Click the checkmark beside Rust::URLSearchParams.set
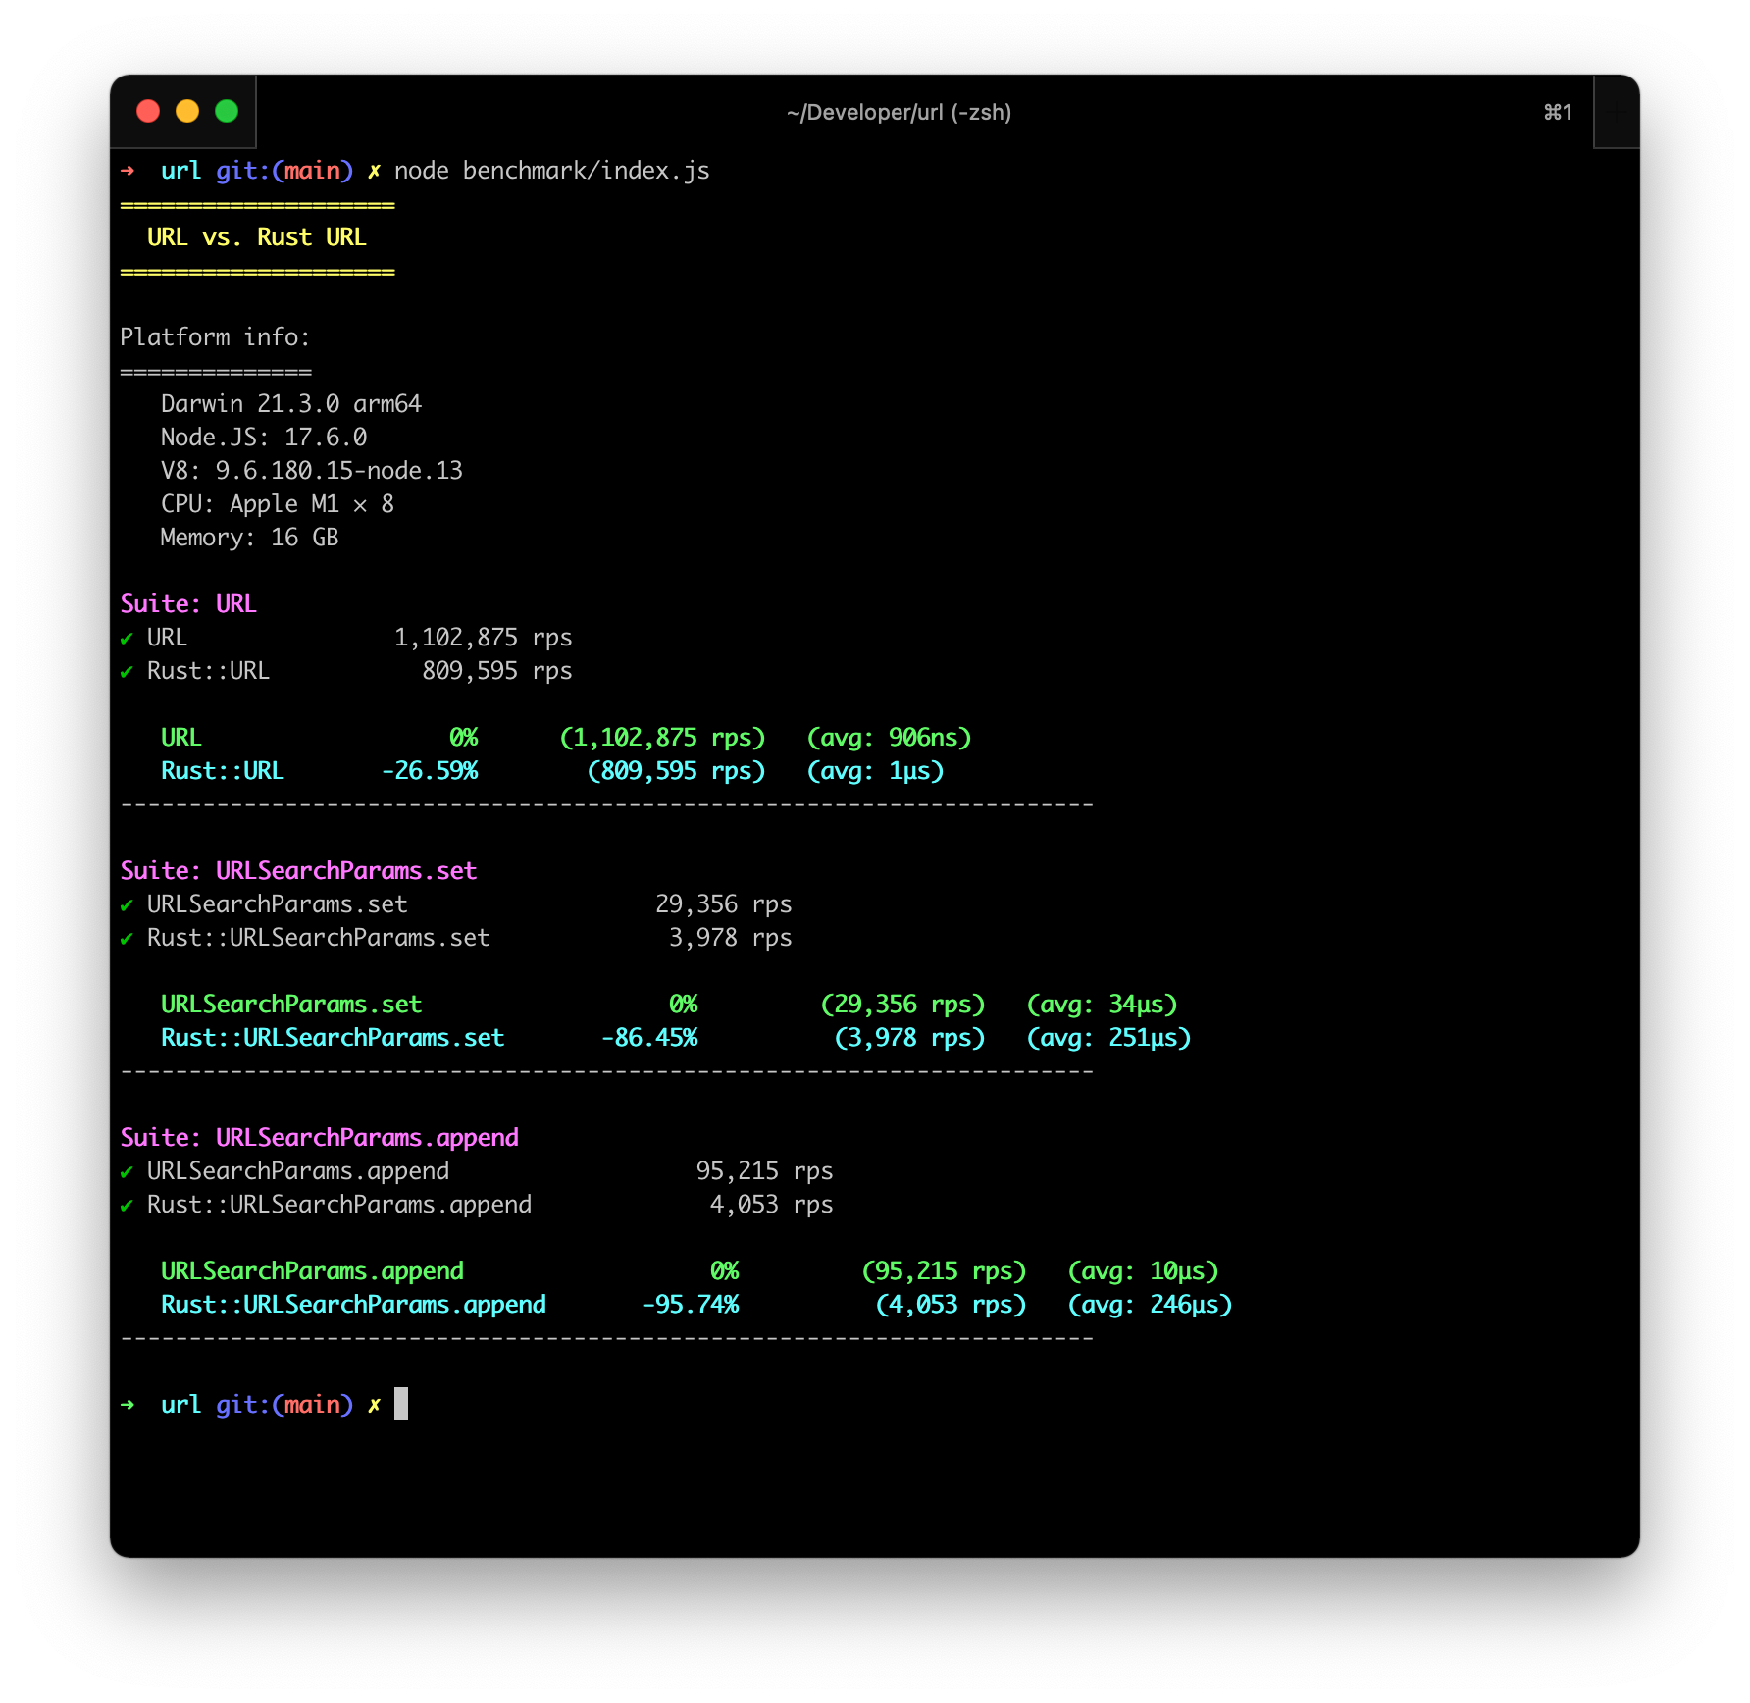The image size is (1750, 1703). point(127,938)
